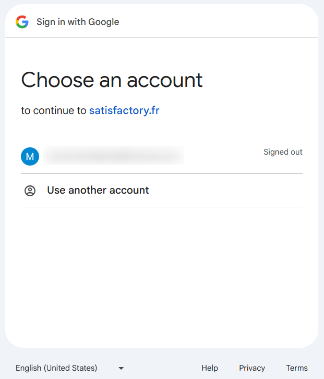Open the Privacy link
Viewport: 324px width, 379px height.
click(252, 368)
